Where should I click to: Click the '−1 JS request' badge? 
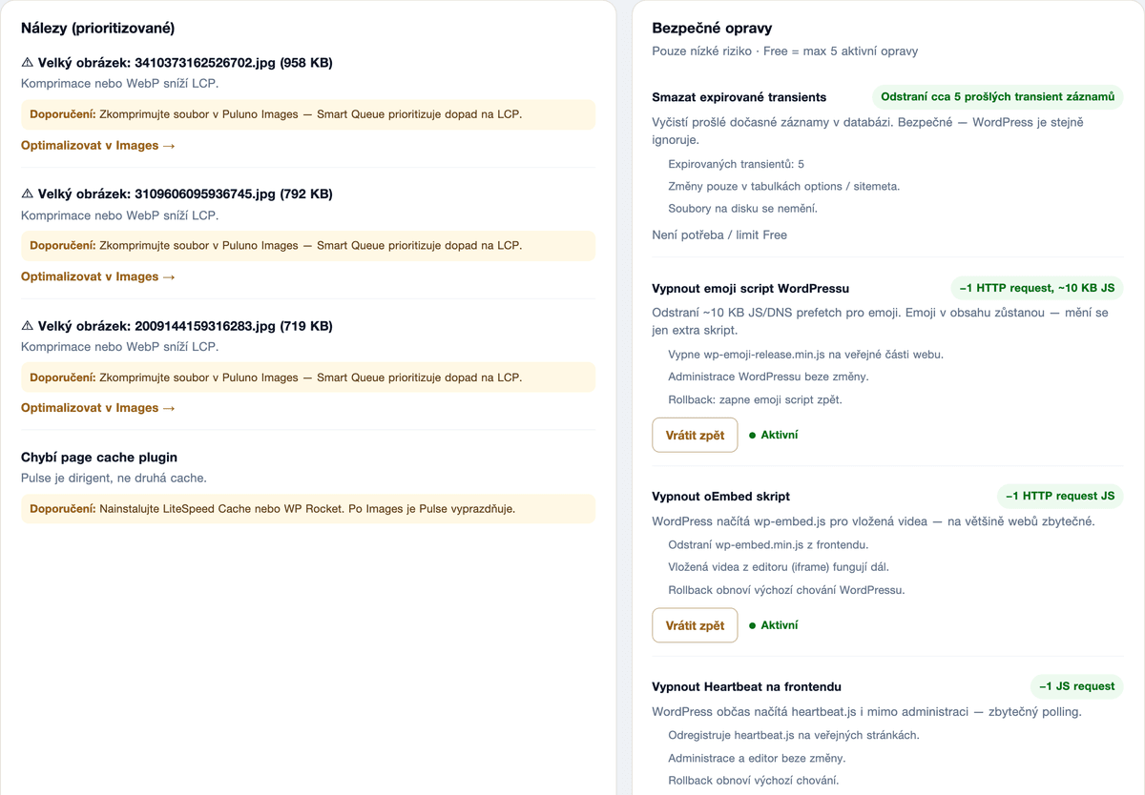click(1077, 686)
